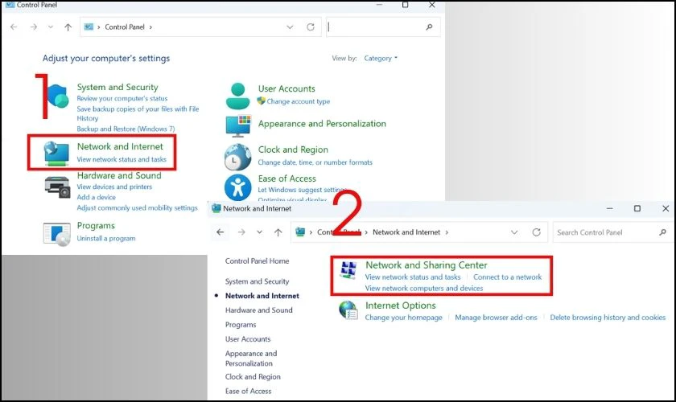The width and height of the screenshot is (676, 402).
Task: Open the User Accounts icon
Action: pos(238,95)
